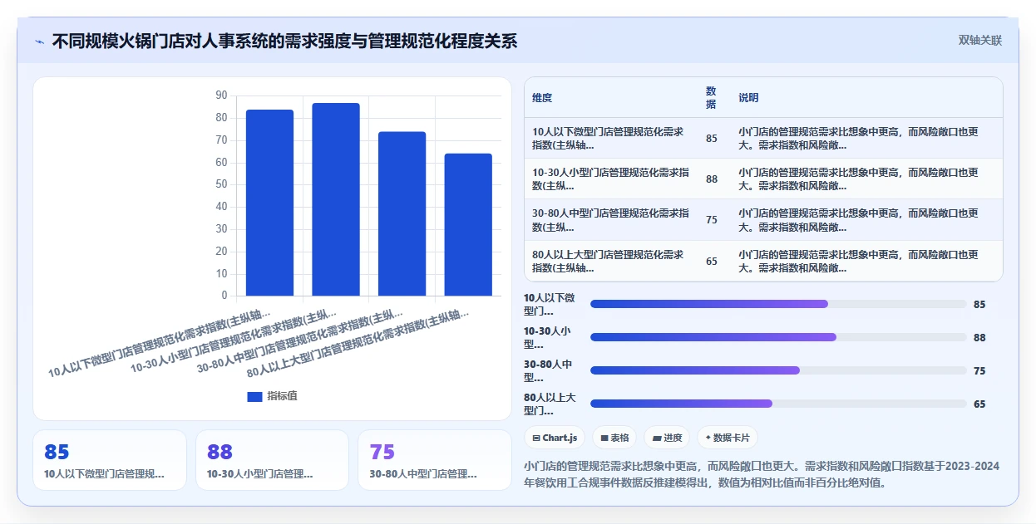Click the second bar, 10-30人小型门店
The height and width of the screenshot is (524, 1036).
point(336,199)
